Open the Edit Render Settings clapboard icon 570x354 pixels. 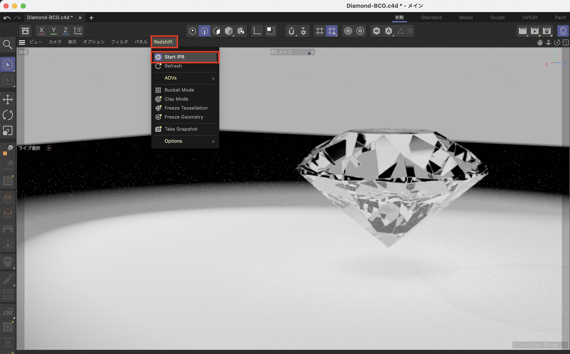tap(547, 31)
